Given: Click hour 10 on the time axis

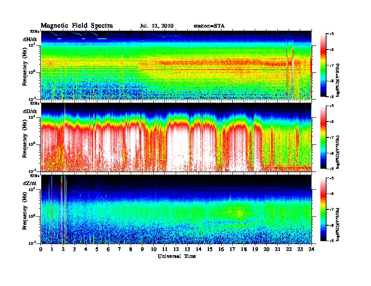Looking at the screenshot, I should [x=154, y=249].
